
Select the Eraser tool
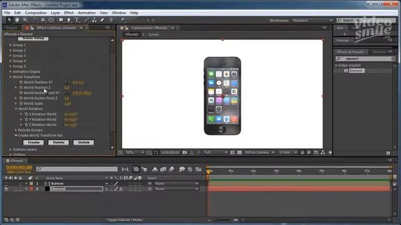[x=102, y=20]
